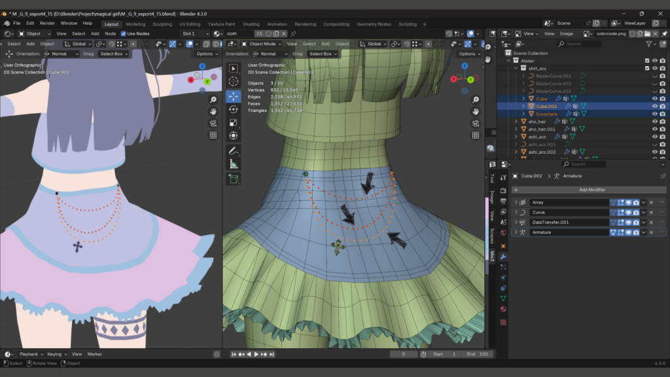The height and width of the screenshot is (377, 670).
Task: Expand the Array modifier panel
Action: click(516, 202)
